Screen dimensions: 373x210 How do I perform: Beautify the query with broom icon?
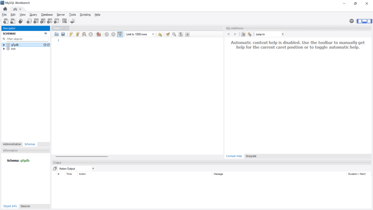pos(168,34)
